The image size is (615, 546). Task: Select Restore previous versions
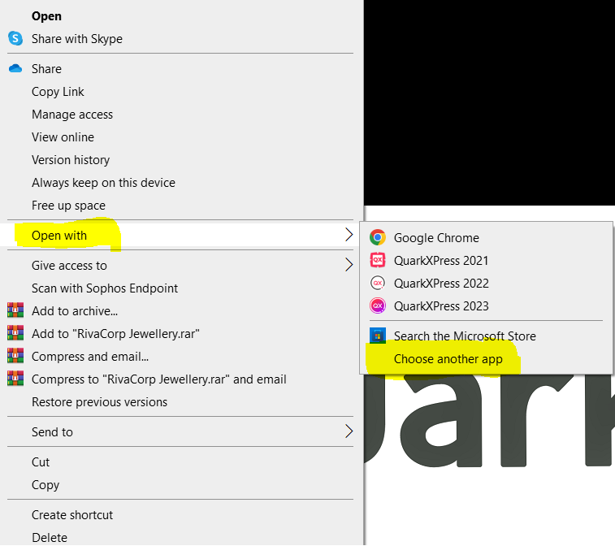coord(180,401)
